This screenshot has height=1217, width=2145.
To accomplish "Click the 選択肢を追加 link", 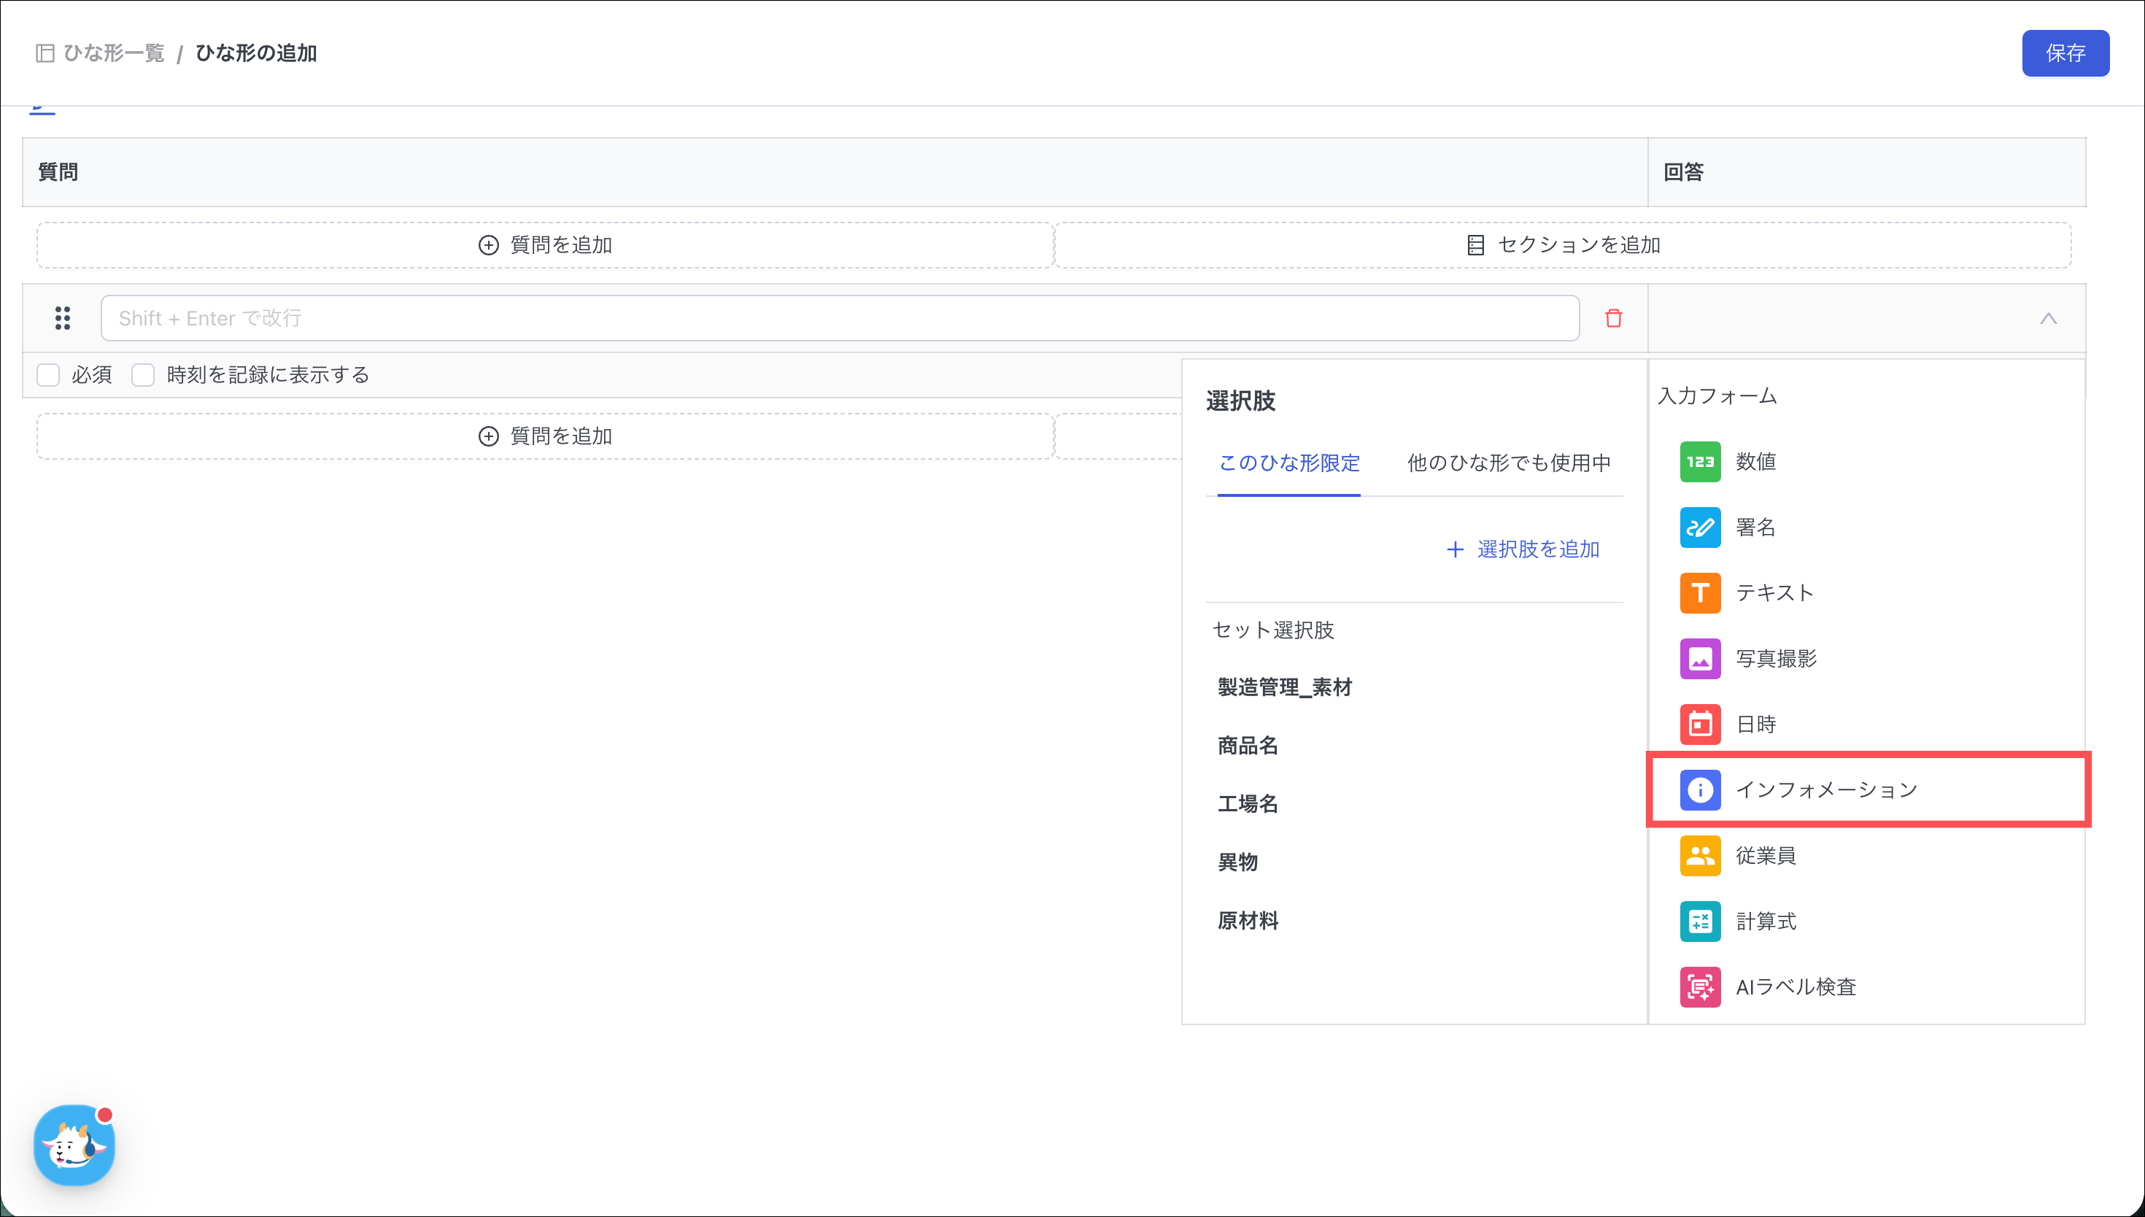I will pos(1523,549).
